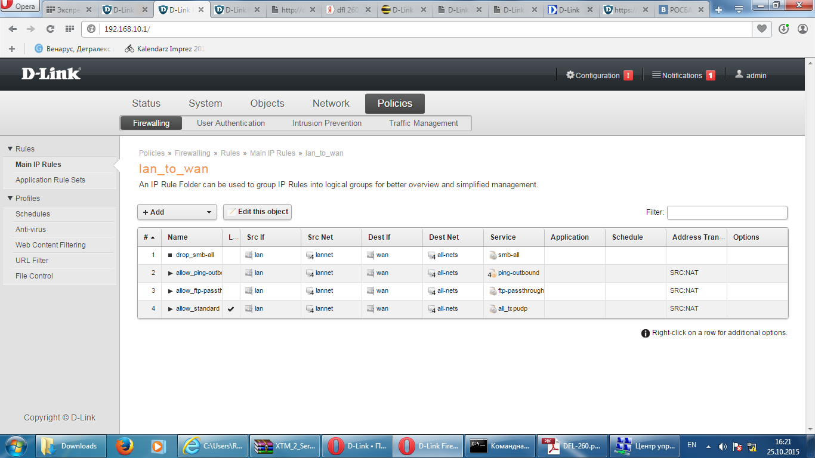This screenshot has height=458, width=815.
Task: Click into the Filter text field
Action: click(727, 212)
